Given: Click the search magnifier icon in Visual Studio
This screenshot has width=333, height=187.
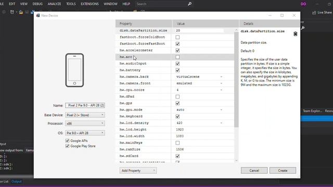Looking at the screenshot, I should 189,4.
